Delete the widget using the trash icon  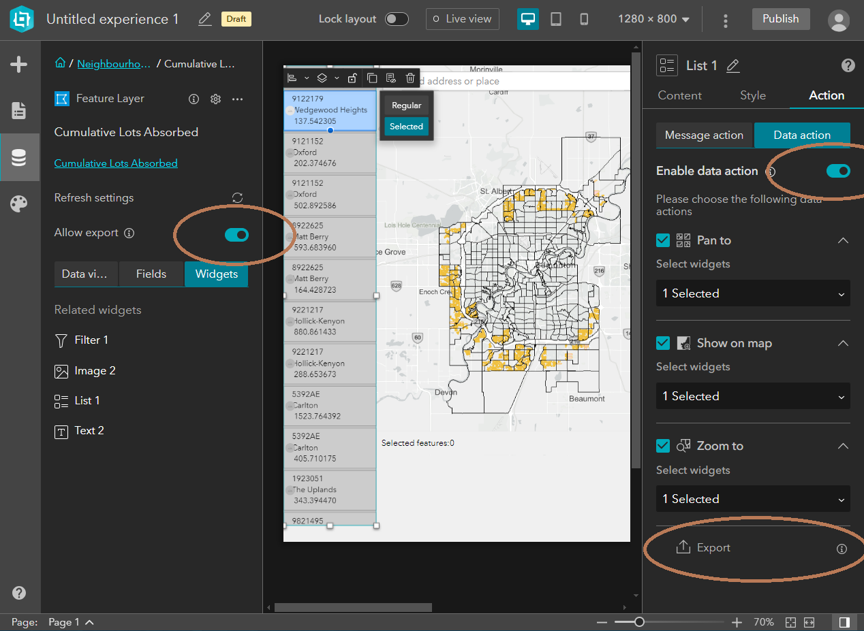(x=410, y=78)
